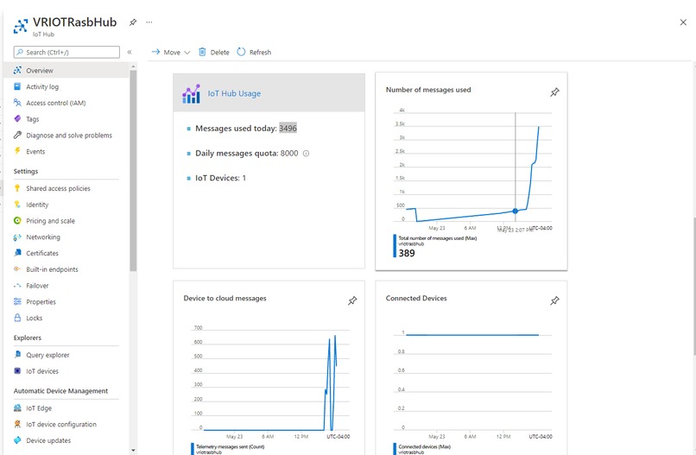Image resolution: width=696 pixels, height=455 pixels.
Task: Click the sidebar search field
Action: click(66, 52)
